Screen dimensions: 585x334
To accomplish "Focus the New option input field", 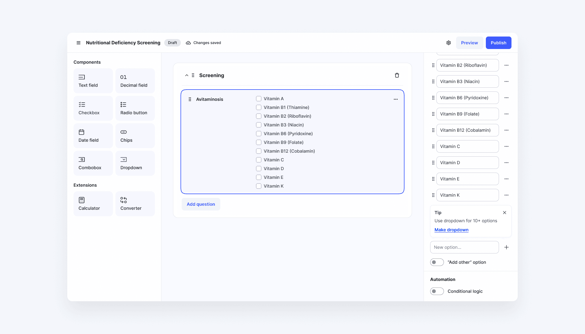I will [x=465, y=247].
